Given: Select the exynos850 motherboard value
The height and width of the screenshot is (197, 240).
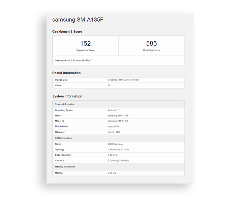Looking at the screenshot, I should tap(113, 126).
